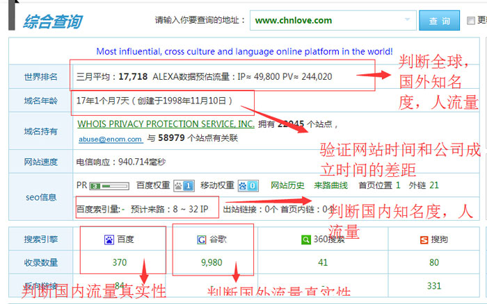Click the 预计来路：8 ~ 32 IP text
The width and height of the screenshot is (487, 304).
tap(169, 209)
